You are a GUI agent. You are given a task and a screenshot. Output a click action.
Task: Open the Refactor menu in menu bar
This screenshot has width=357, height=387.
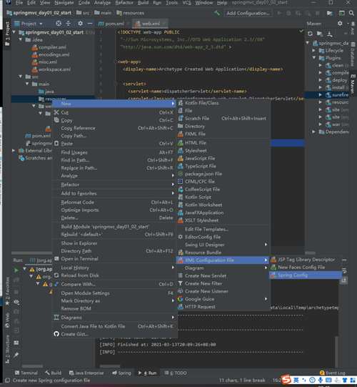pyautogui.click(x=124, y=3)
